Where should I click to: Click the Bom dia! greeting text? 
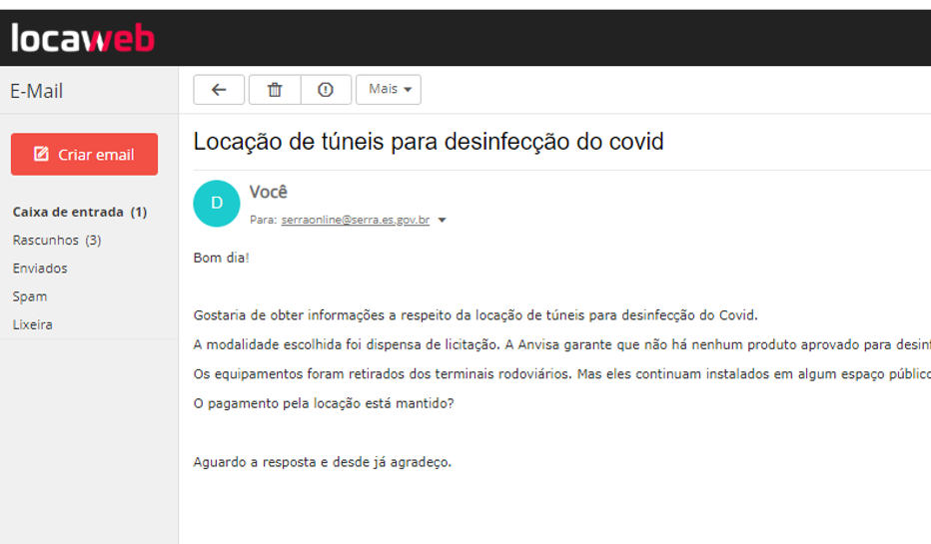(x=221, y=258)
